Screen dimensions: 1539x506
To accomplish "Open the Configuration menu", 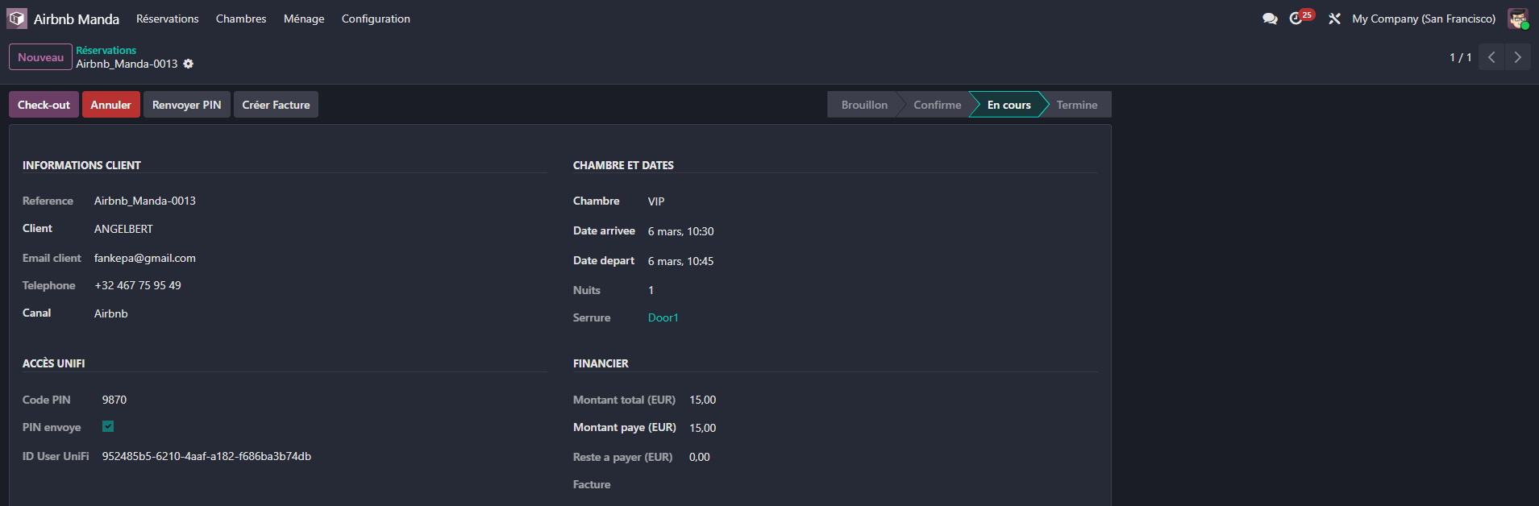I will pyautogui.click(x=376, y=19).
